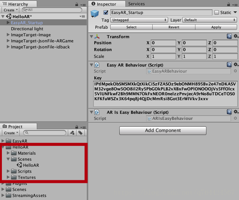Select Directional light in the Hierarchy
The image size is (239, 200).
coord(27,29)
